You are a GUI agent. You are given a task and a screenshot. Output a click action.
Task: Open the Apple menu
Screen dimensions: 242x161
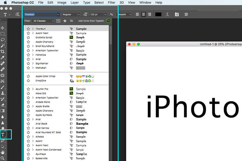(x=5, y=2)
